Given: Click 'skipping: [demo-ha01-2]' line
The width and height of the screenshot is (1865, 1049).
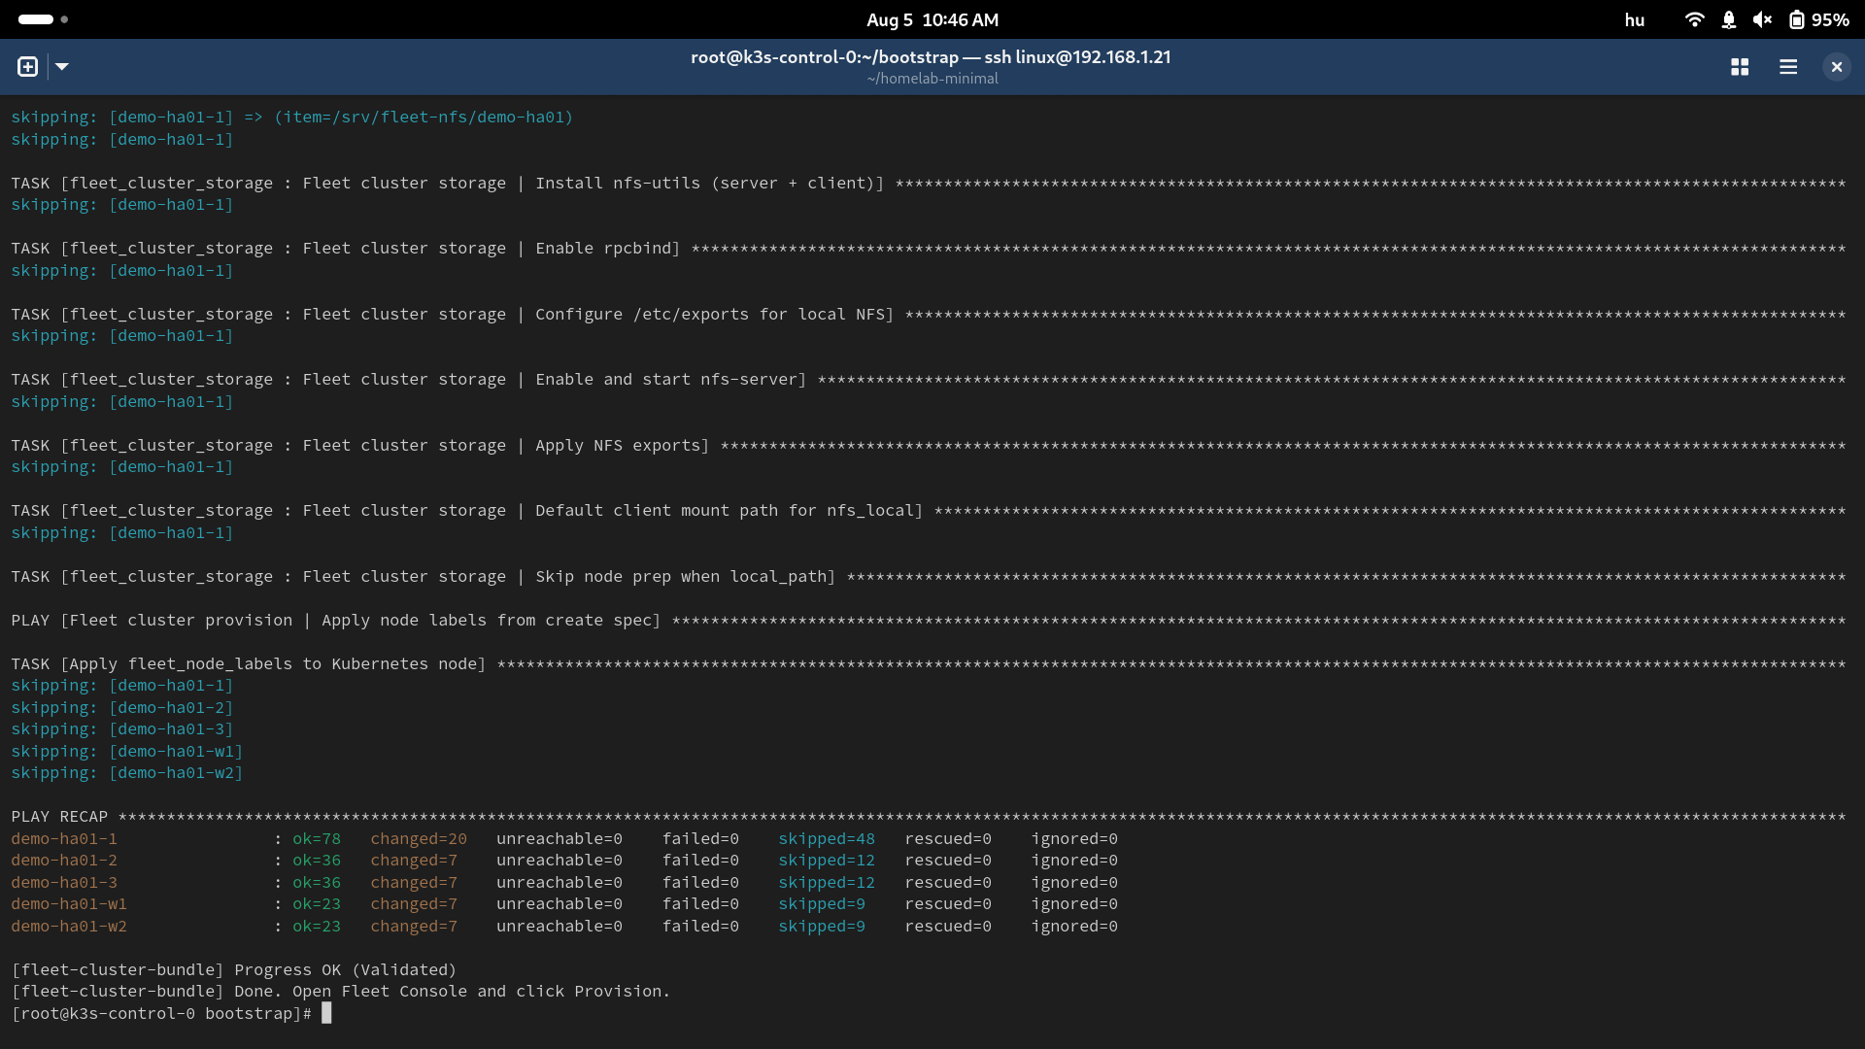Looking at the screenshot, I should (122, 708).
